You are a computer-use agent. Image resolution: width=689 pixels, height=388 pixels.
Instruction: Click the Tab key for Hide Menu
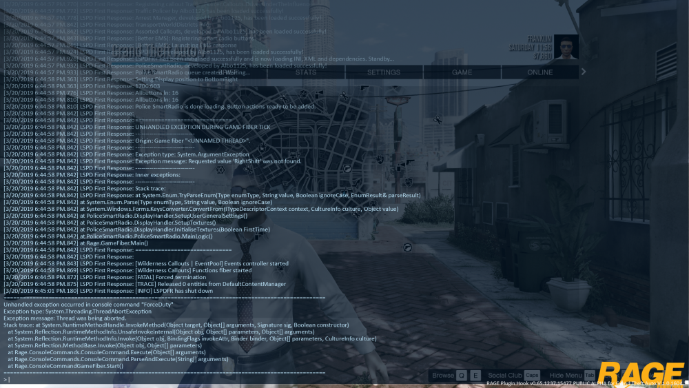(x=590, y=376)
